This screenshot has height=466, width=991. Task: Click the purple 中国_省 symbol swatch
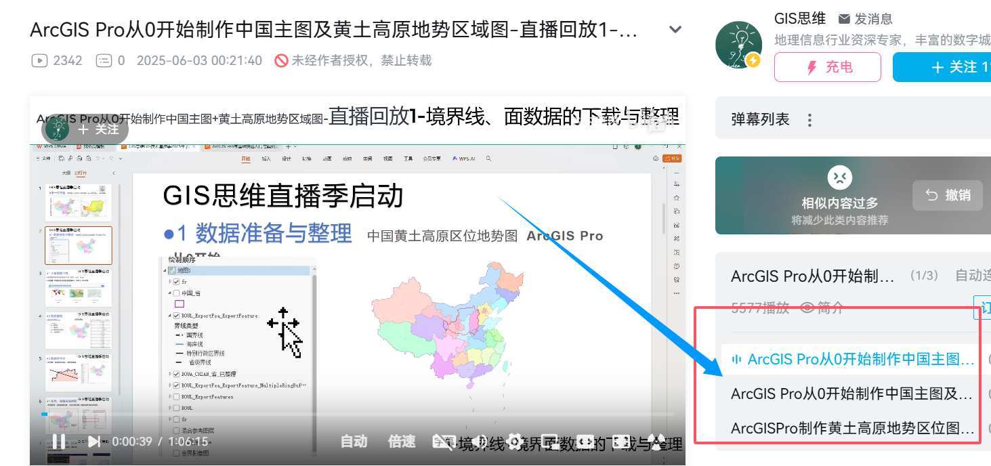(180, 304)
